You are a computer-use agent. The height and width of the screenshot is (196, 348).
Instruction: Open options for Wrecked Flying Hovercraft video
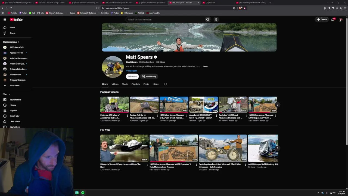[x=147, y=165]
